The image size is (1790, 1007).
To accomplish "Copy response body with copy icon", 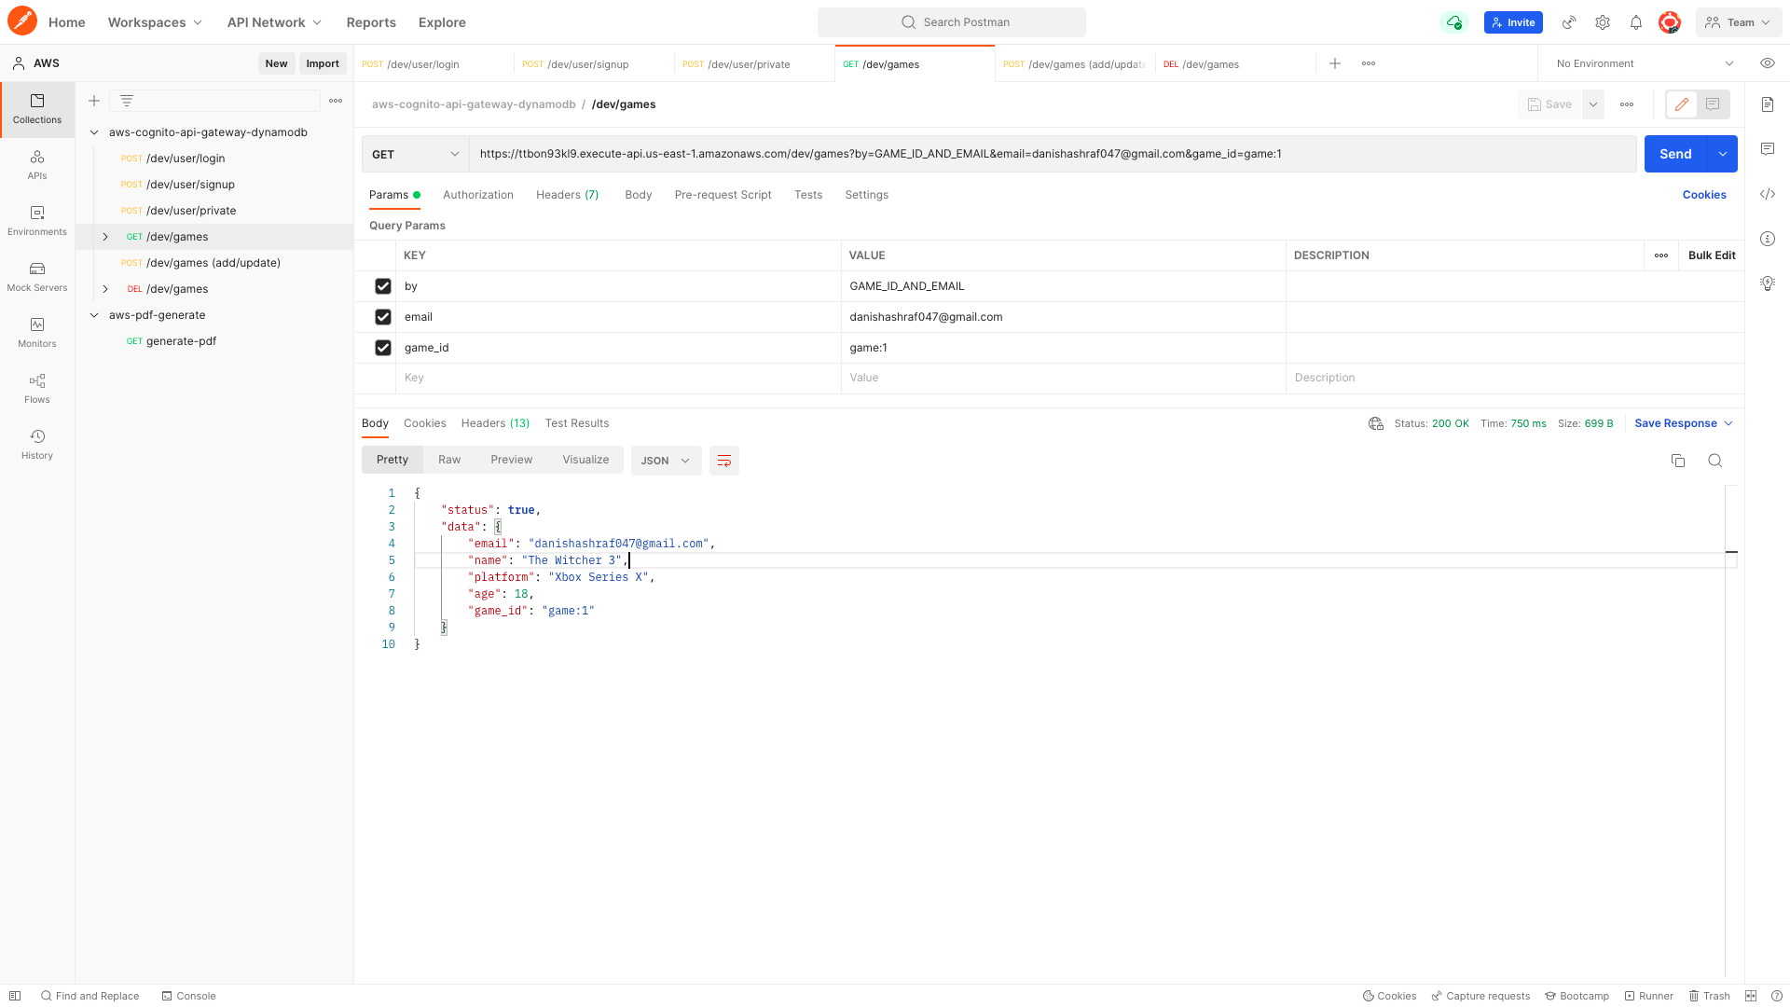I will 1677,461.
